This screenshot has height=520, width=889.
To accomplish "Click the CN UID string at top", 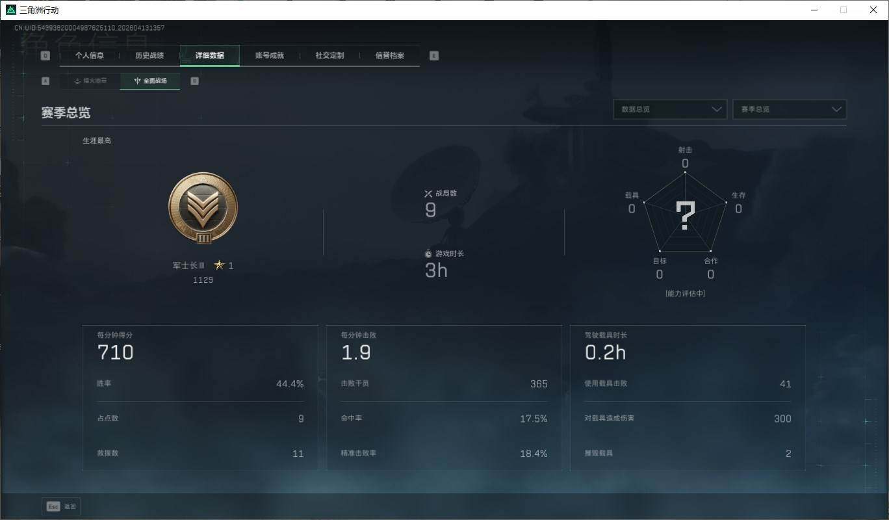I will point(90,28).
